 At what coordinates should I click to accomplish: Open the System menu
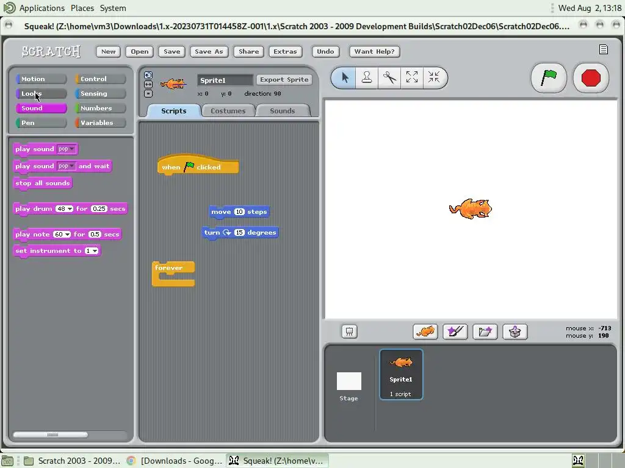click(x=113, y=8)
